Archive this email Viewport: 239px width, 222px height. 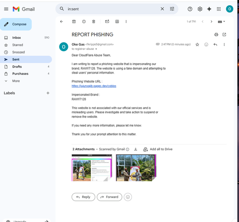coord(74,22)
